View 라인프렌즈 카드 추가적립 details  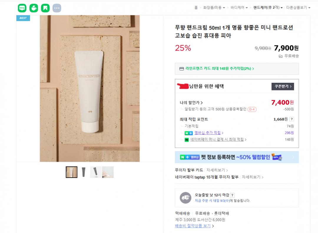point(219,69)
